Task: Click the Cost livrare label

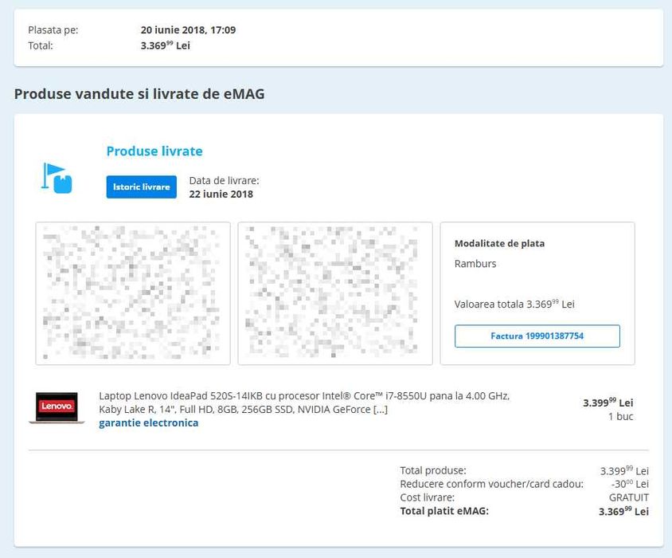Action: click(x=427, y=497)
